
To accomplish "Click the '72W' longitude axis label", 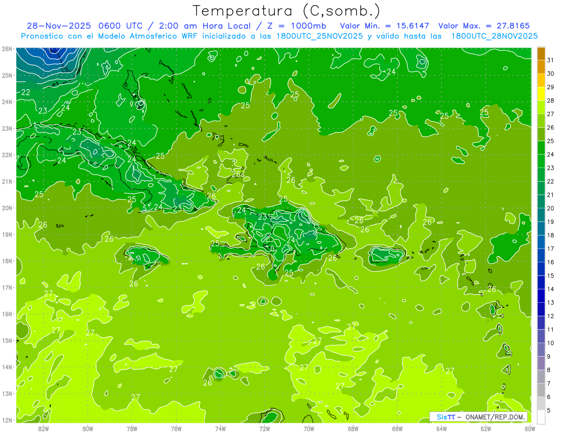I will click(265, 428).
